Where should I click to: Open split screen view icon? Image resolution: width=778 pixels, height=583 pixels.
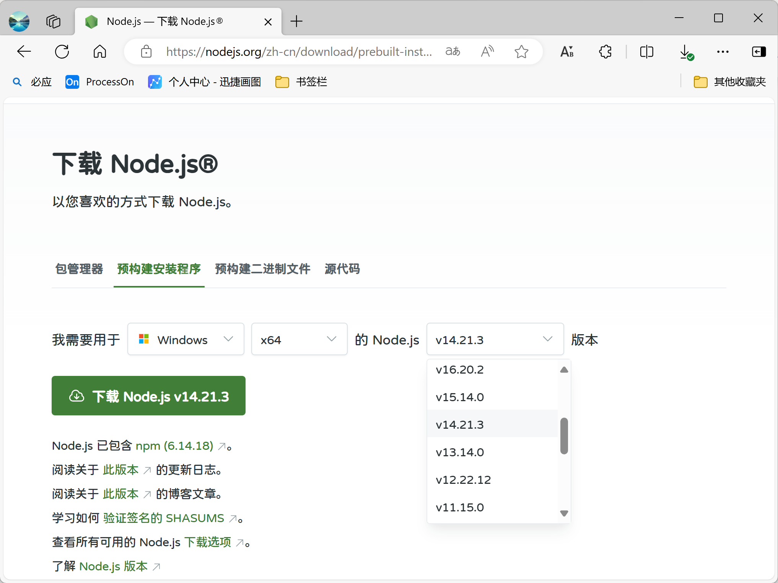[646, 52]
